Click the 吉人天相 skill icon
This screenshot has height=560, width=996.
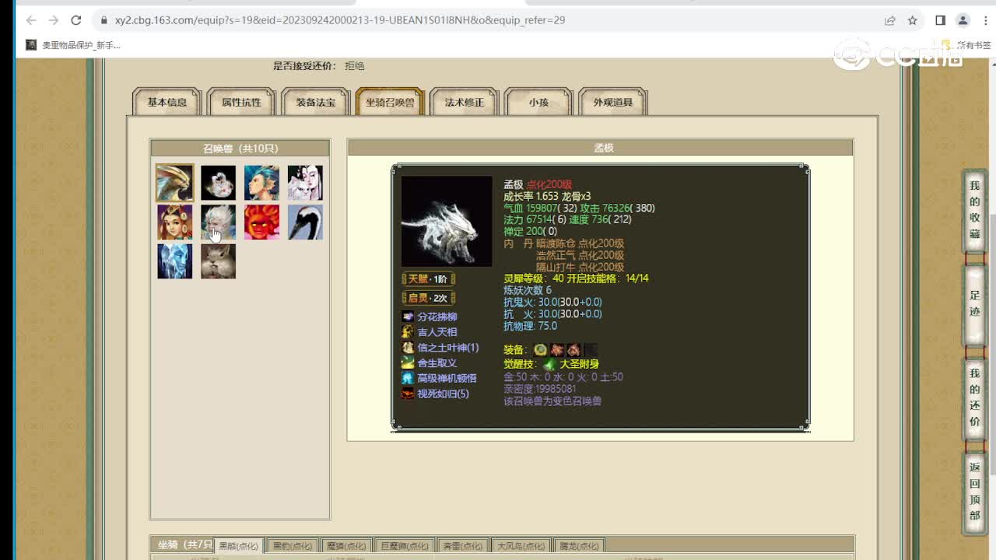click(408, 332)
